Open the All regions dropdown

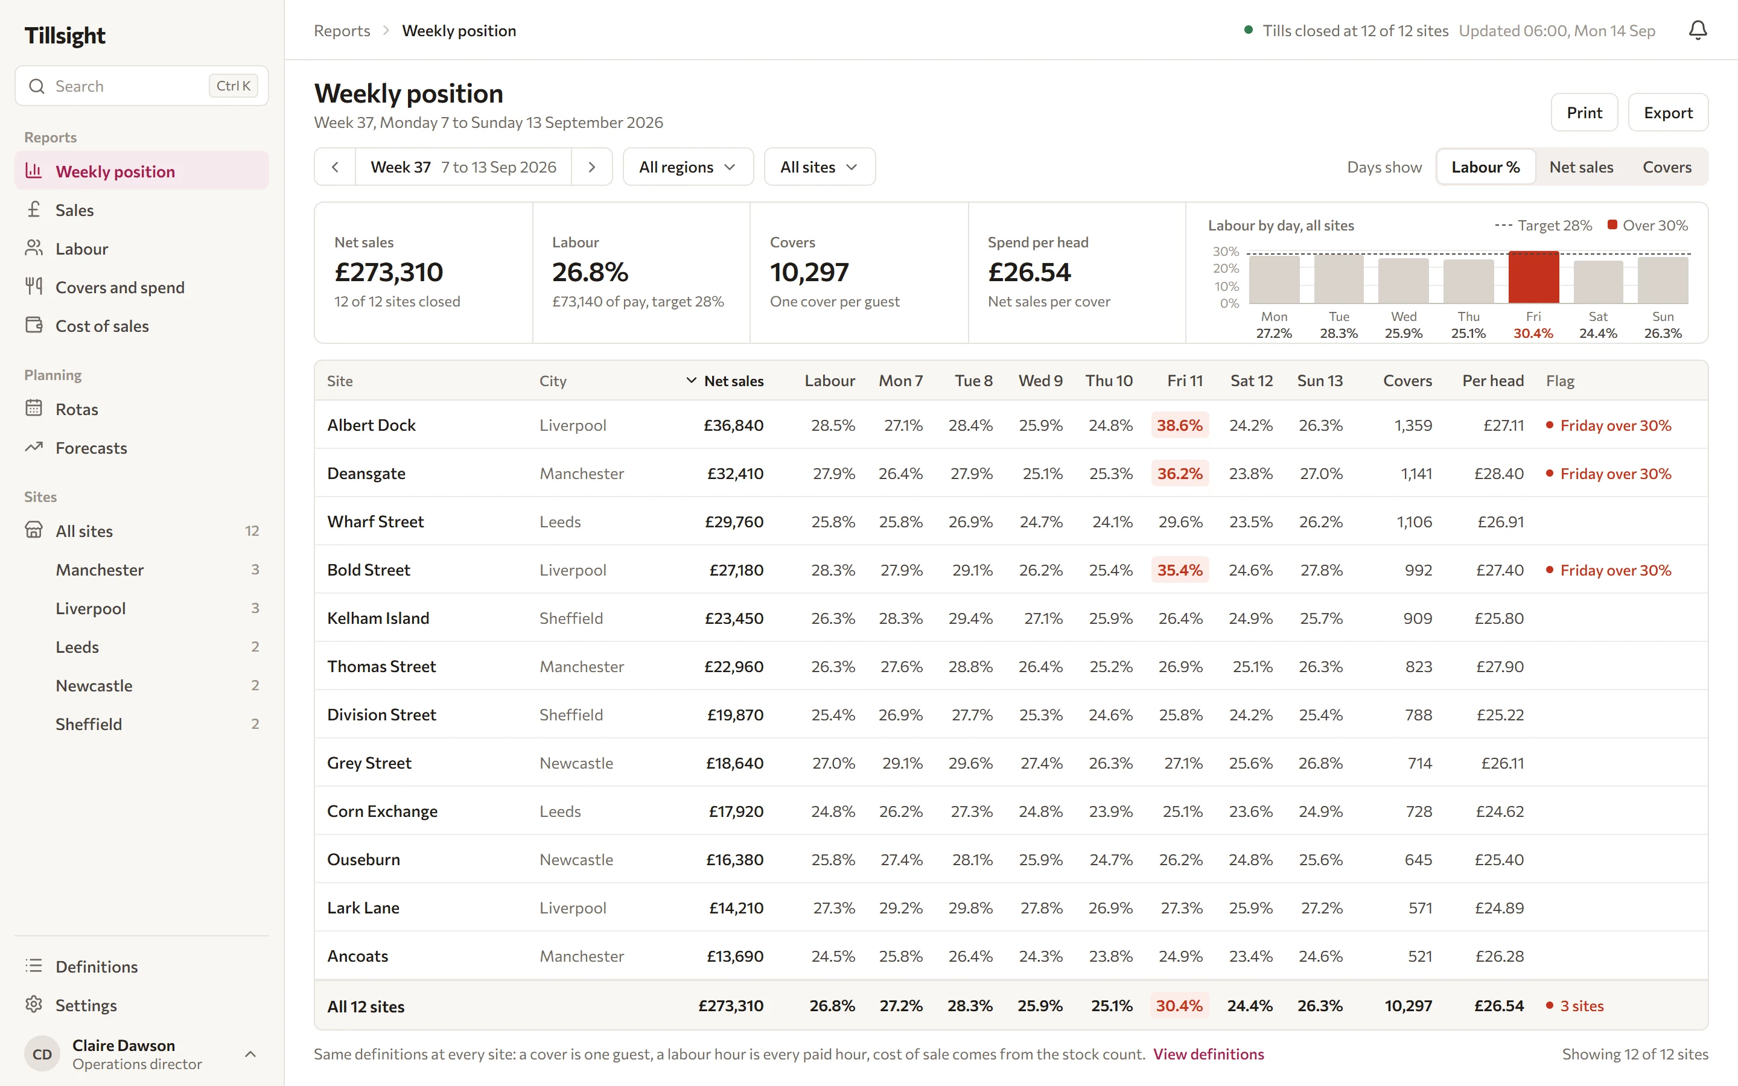tap(688, 167)
